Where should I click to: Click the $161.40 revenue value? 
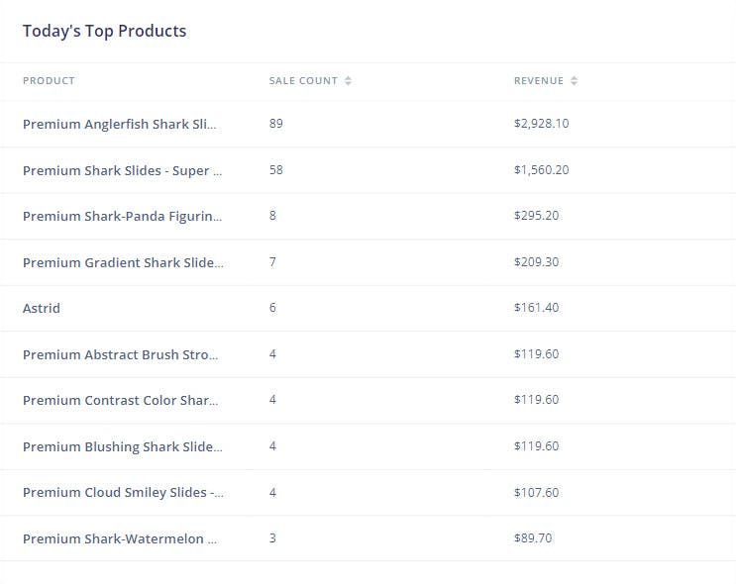[x=537, y=308]
